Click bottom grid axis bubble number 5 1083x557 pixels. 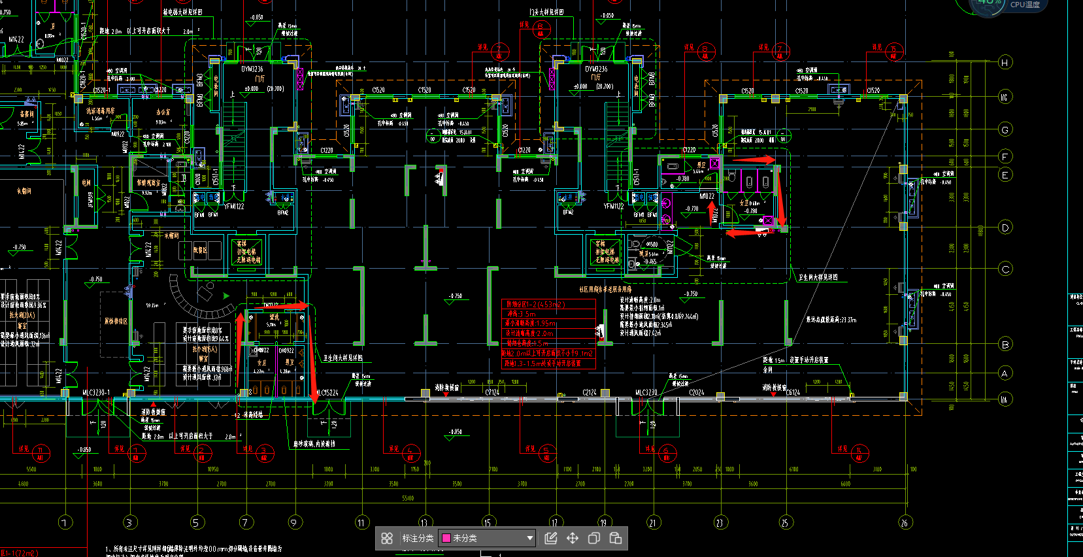[x=196, y=522]
